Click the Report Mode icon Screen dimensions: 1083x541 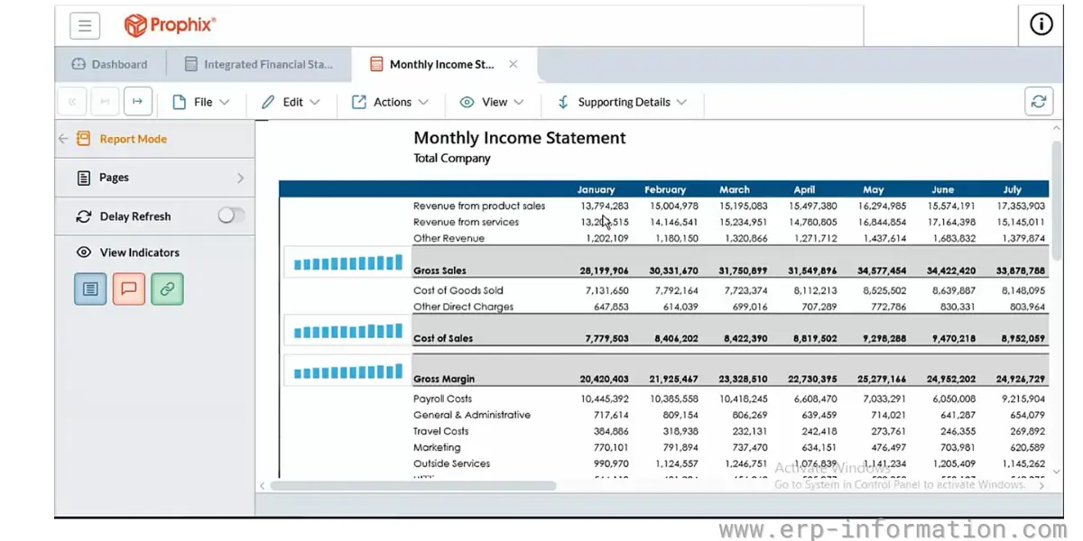[84, 139]
